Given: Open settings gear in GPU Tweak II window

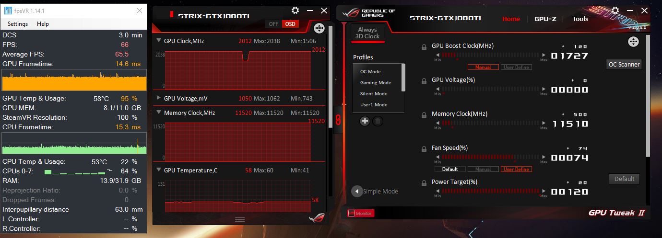Looking at the screenshot, I should tap(615, 10).
